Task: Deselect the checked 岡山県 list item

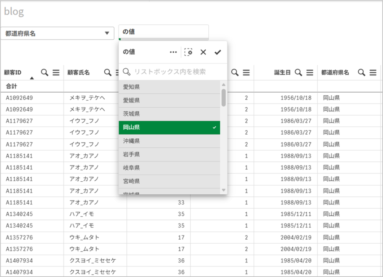Action: coord(169,127)
